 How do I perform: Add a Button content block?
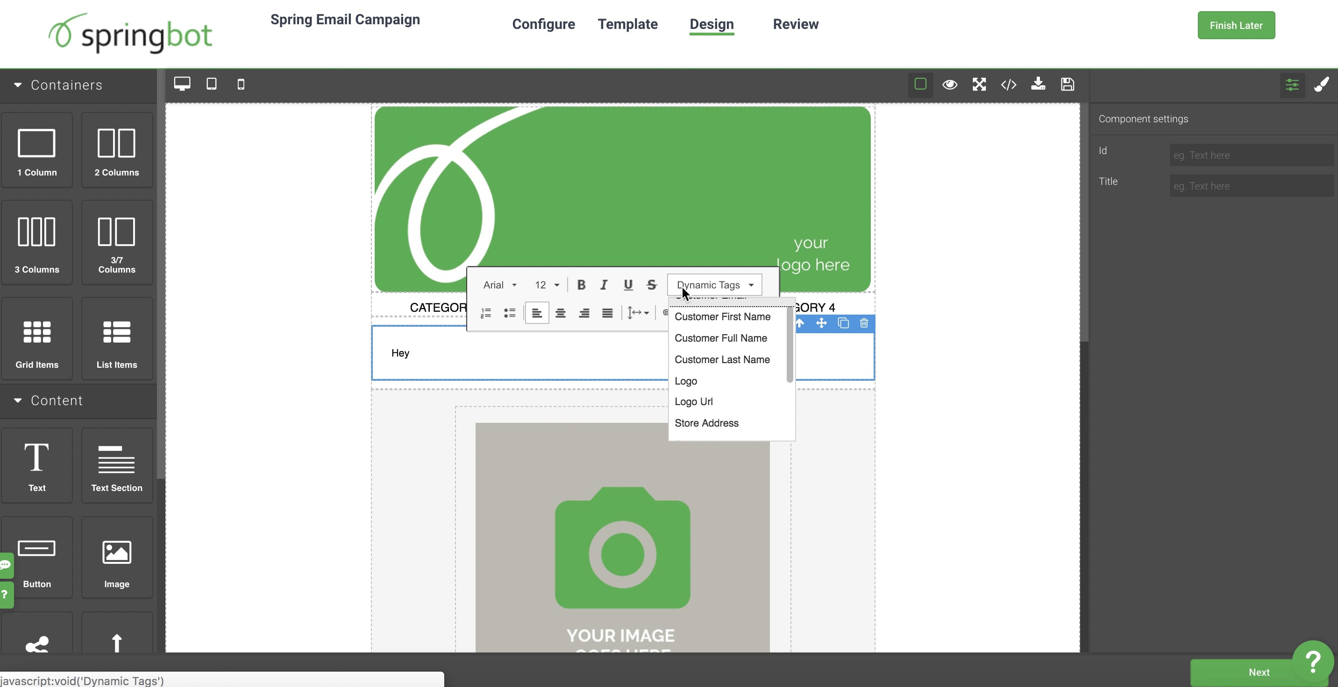(x=37, y=557)
